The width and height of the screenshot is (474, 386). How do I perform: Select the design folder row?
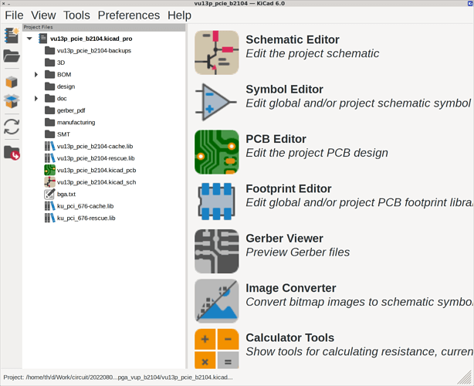pos(66,86)
